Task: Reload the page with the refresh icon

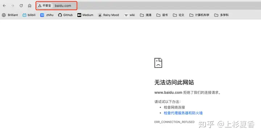Action: point(21,6)
